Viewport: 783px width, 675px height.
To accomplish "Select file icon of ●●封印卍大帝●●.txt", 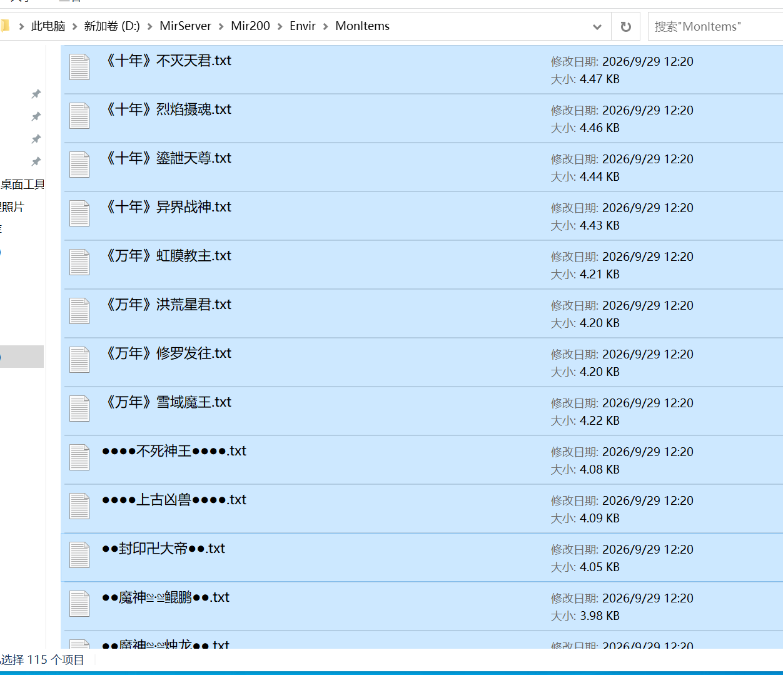I will click(x=79, y=555).
